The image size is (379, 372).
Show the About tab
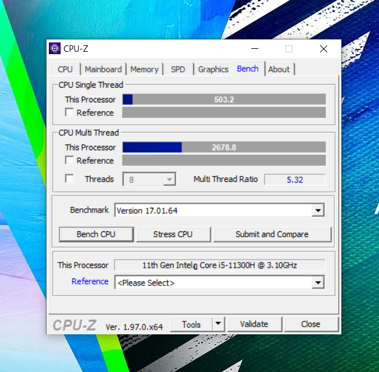pyautogui.click(x=279, y=69)
